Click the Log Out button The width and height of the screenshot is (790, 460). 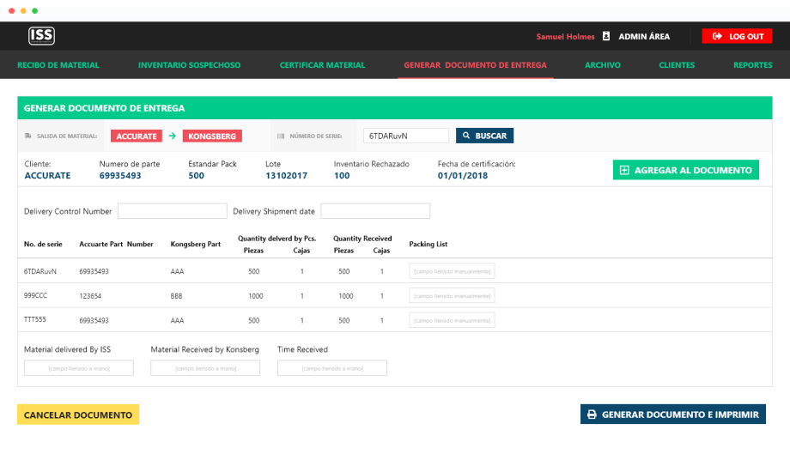pyautogui.click(x=737, y=36)
